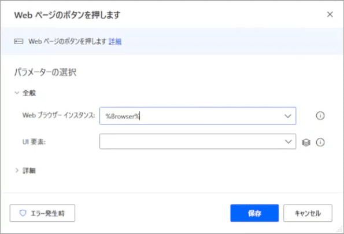This screenshot has height=234, width=344.
Task: Close the dialog with the X button
Action: (x=330, y=14)
